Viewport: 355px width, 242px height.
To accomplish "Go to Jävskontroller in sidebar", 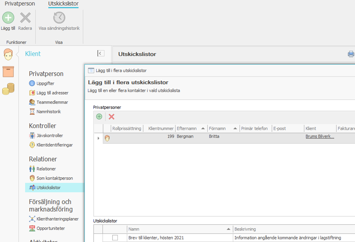I will tap(50, 136).
